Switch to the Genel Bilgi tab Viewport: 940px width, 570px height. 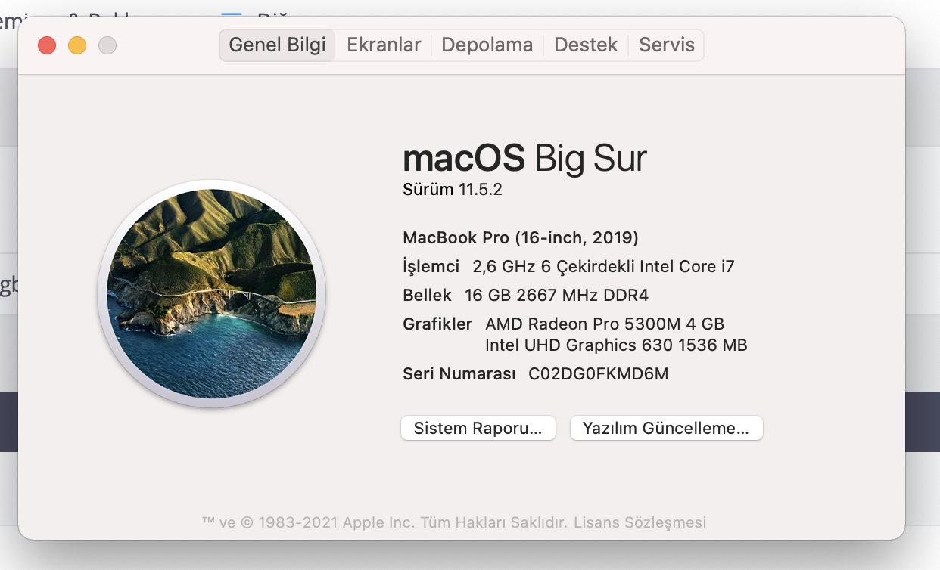pos(277,45)
